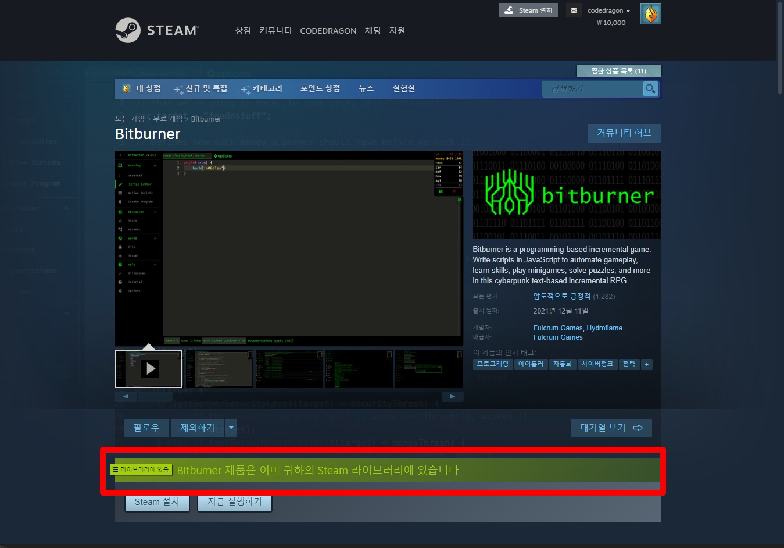784x548 pixels.
Task: Open the 내 상점 menu
Action: pyautogui.click(x=142, y=88)
